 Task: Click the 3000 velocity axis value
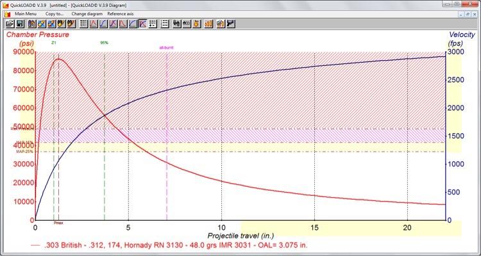[x=455, y=52]
